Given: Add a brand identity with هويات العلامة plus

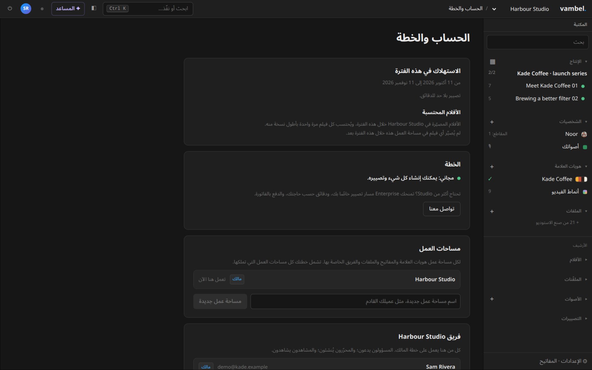Looking at the screenshot, I should (x=492, y=167).
